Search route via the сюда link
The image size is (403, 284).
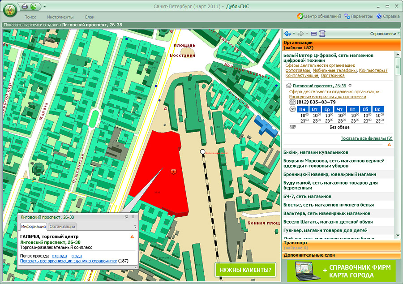click(77, 256)
